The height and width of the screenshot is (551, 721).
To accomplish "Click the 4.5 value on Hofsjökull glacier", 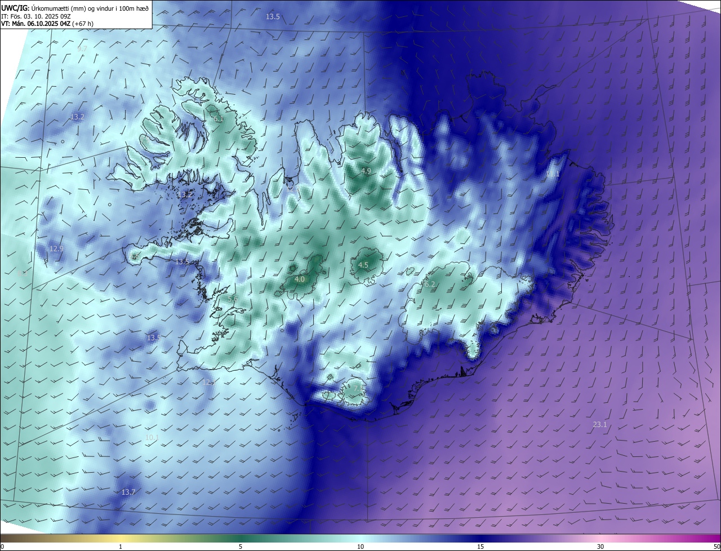I will (363, 265).
